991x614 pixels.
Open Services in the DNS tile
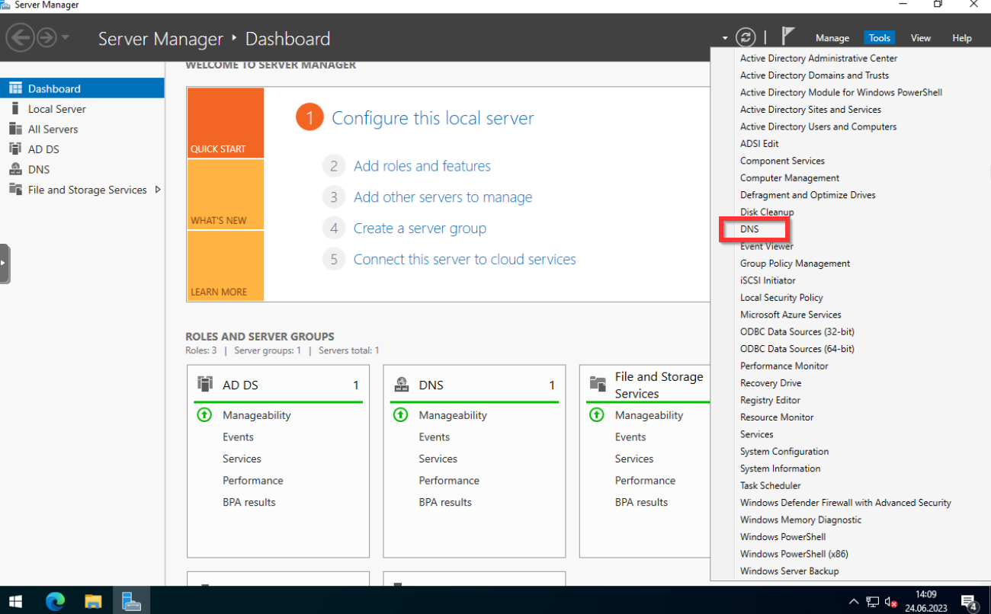pos(438,459)
